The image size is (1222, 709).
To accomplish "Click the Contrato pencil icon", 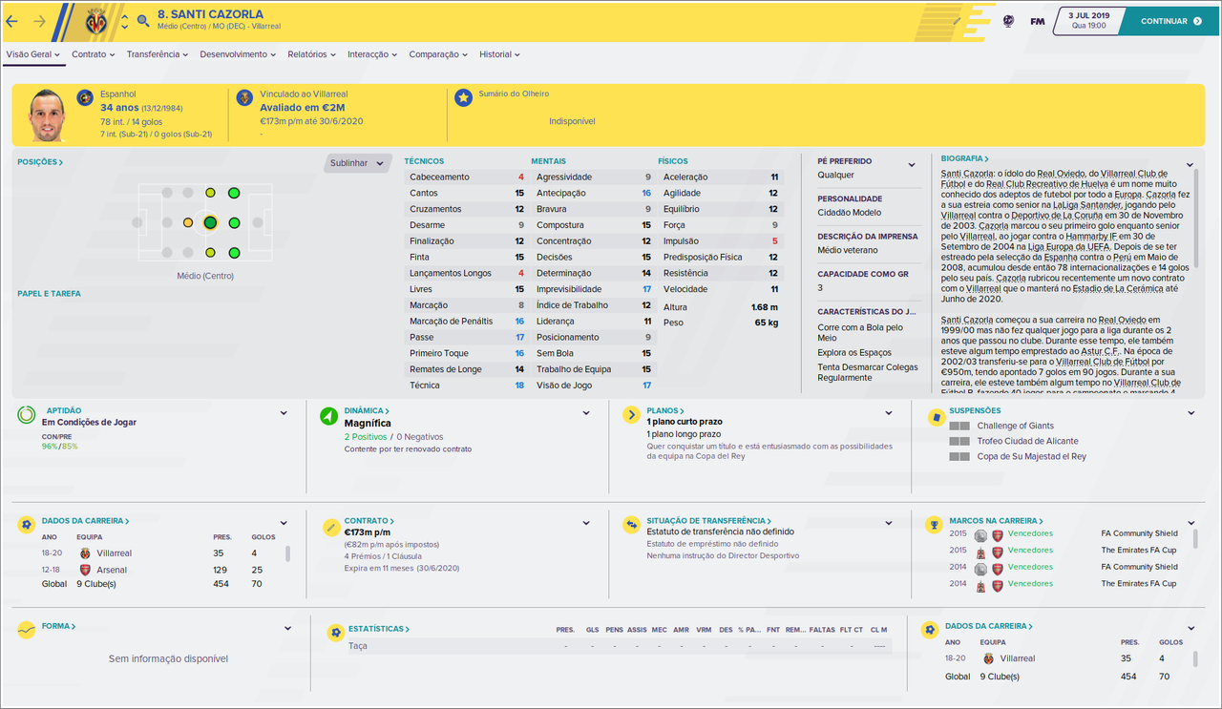I will (330, 526).
